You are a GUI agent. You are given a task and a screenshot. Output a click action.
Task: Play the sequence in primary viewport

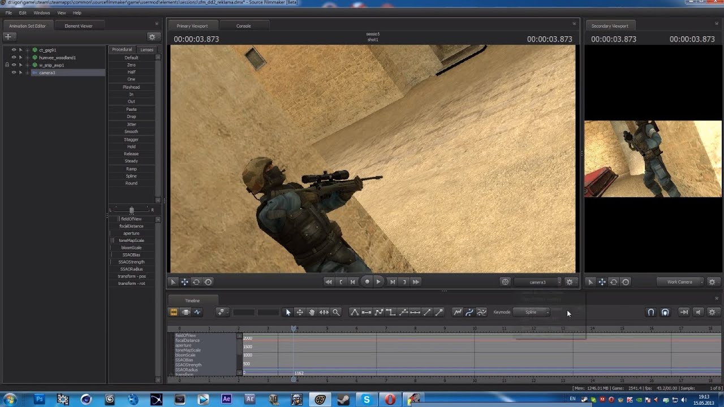click(378, 282)
